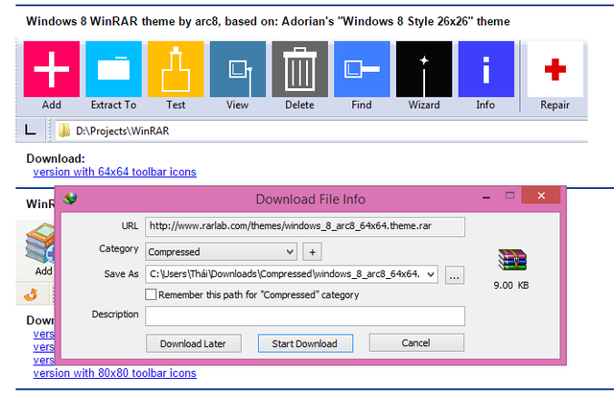Click the Repair red cross icon
The width and height of the screenshot is (614, 398).
555,69
